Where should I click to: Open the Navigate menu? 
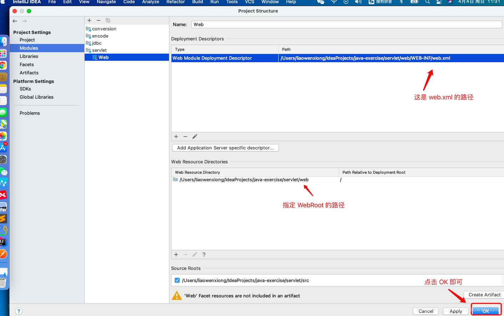pos(106,2)
